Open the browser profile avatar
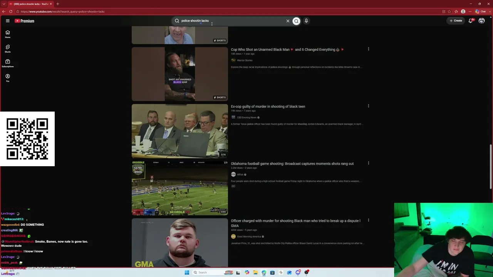Image resolution: width=493 pixels, height=277 pixels. (463, 12)
